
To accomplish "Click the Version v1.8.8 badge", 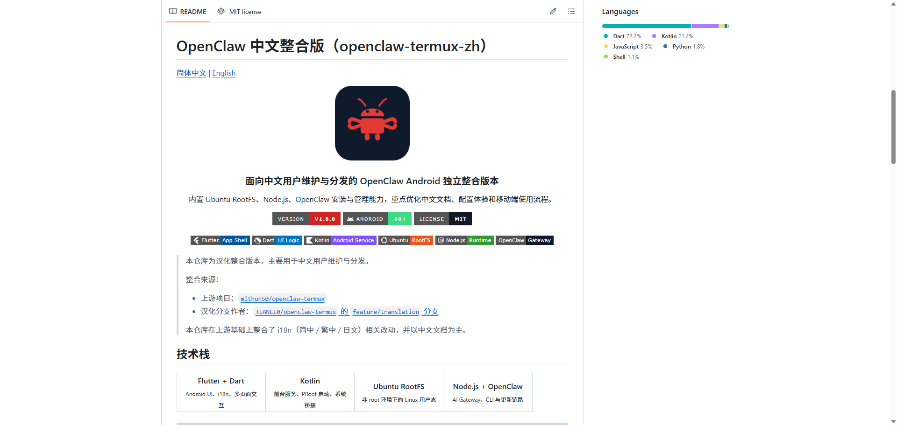I will coord(306,219).
